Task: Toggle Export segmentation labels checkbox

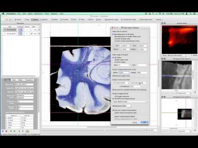Action: pos(113,116)
